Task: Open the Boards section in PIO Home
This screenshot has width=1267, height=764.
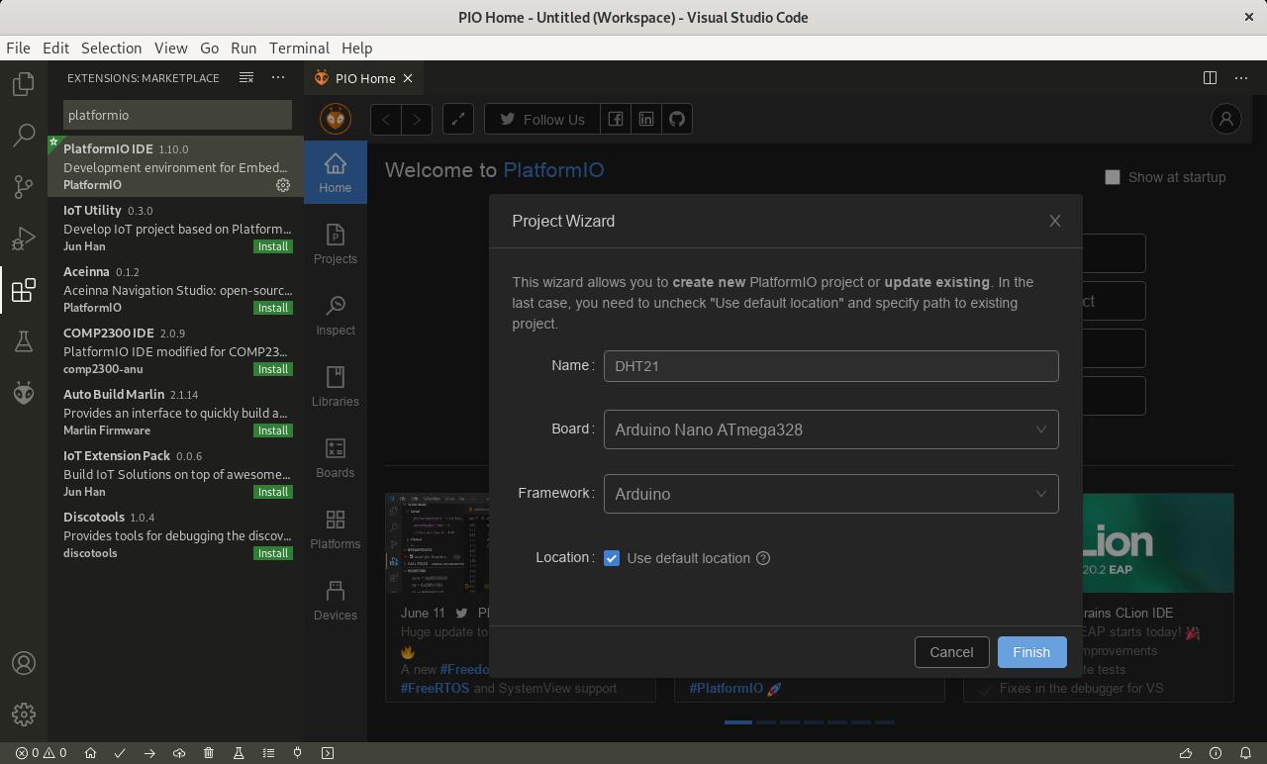Action: pyautogui.click(x=336, y=457)
